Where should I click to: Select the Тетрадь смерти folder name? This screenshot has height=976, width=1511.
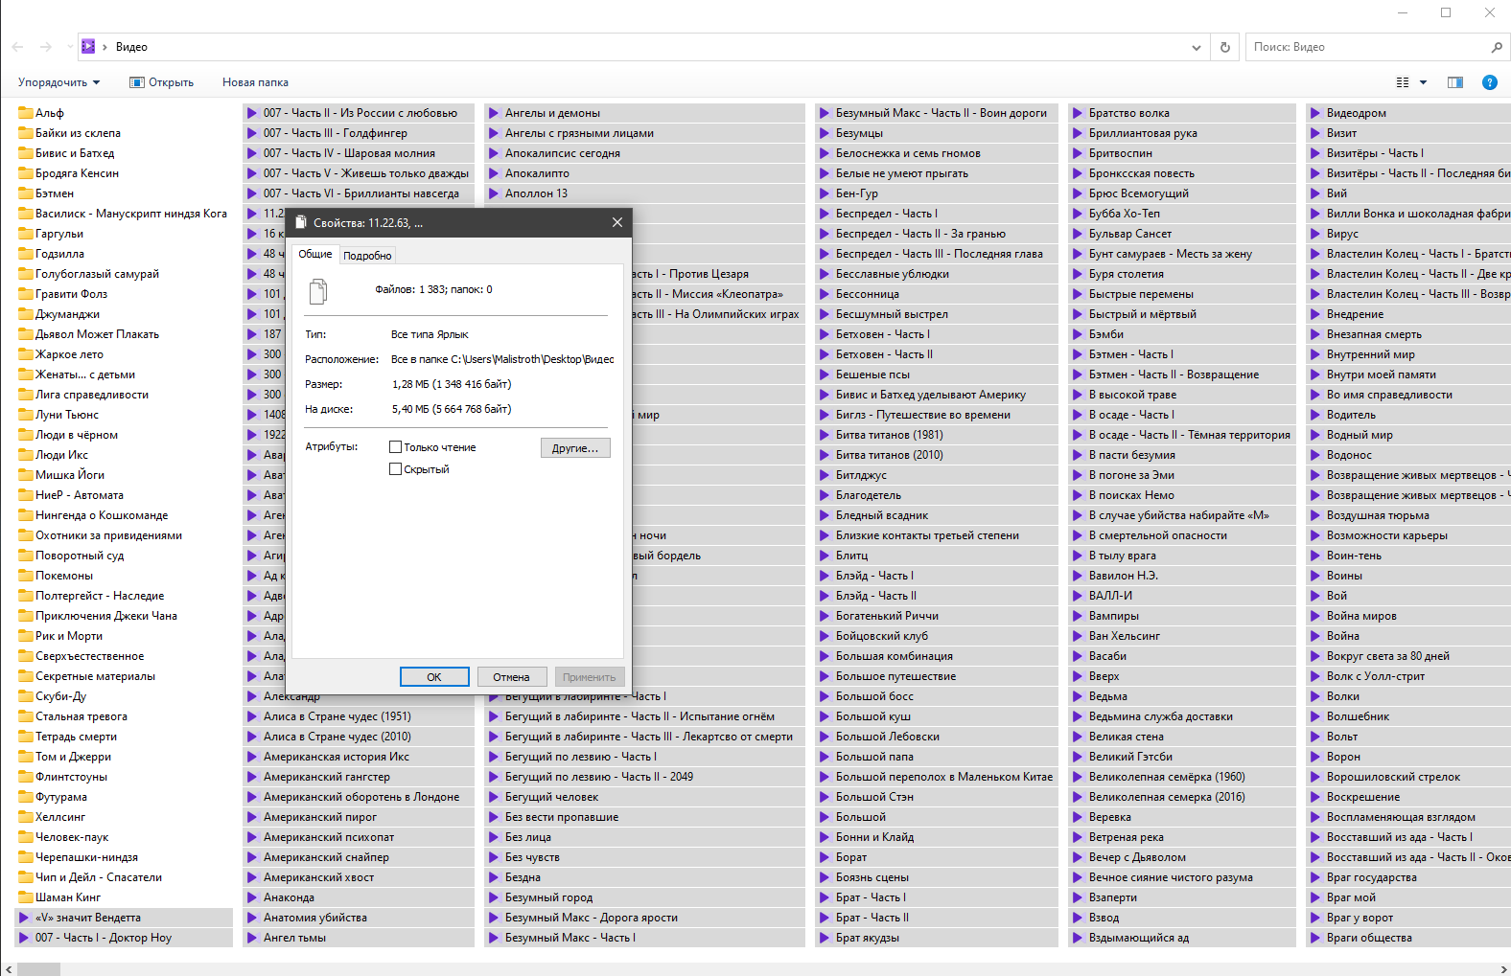(x=76, y=737)
